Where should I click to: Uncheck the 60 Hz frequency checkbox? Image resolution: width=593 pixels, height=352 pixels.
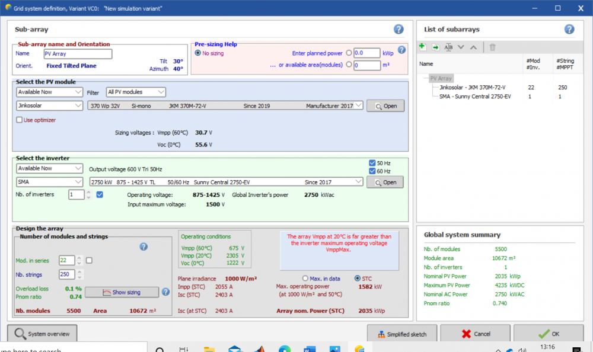(372, 171)
